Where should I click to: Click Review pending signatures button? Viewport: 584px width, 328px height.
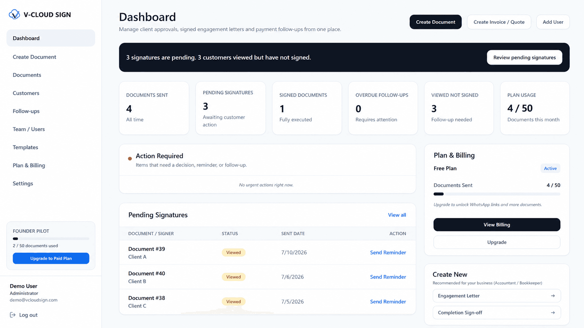(x=524, y=58)
